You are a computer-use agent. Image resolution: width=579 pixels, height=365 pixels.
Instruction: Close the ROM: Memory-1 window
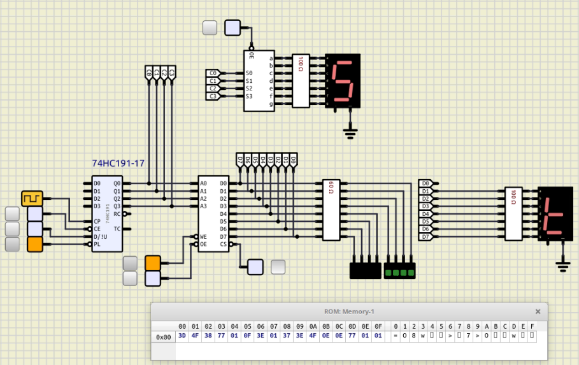538,311
